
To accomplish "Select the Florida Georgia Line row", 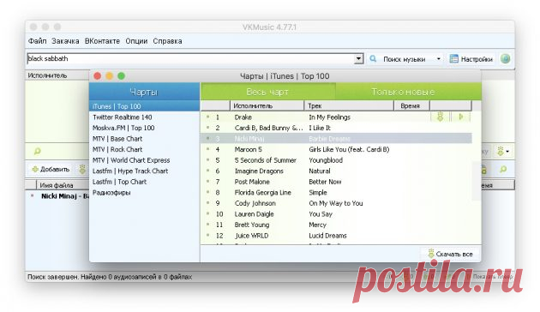I will 336,193.
